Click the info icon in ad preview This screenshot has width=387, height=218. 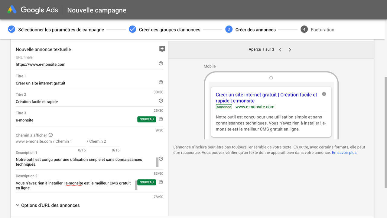(x=324, y=94)
